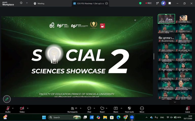Click the muted volume tray icon
This screenshot has height=121, width=195.
171,117
